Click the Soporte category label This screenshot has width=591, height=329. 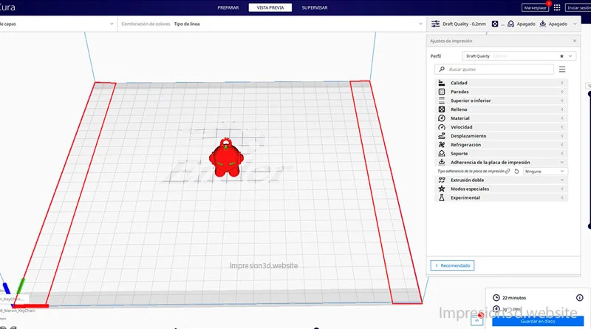(x=459, y=154)
